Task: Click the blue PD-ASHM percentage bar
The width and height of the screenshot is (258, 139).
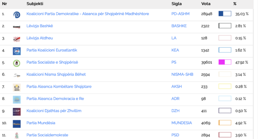Action: coord(225,14)
